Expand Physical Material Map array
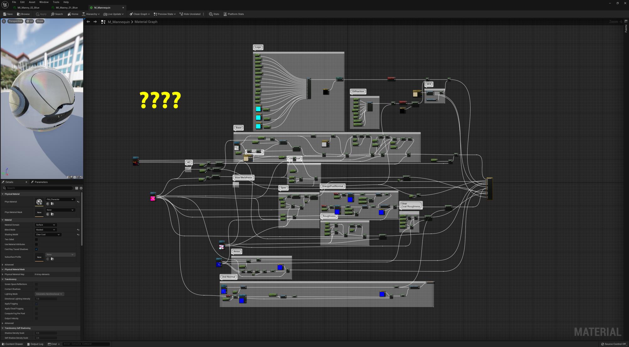This screenshot has width=629, height=347. coord(3,274)
